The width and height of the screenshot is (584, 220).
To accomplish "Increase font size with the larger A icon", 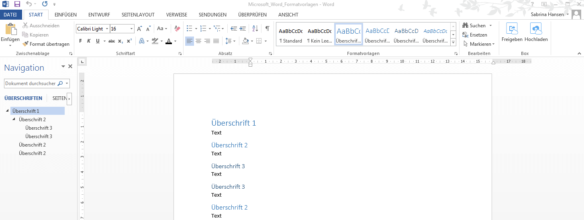I will (x=139, y=29).
